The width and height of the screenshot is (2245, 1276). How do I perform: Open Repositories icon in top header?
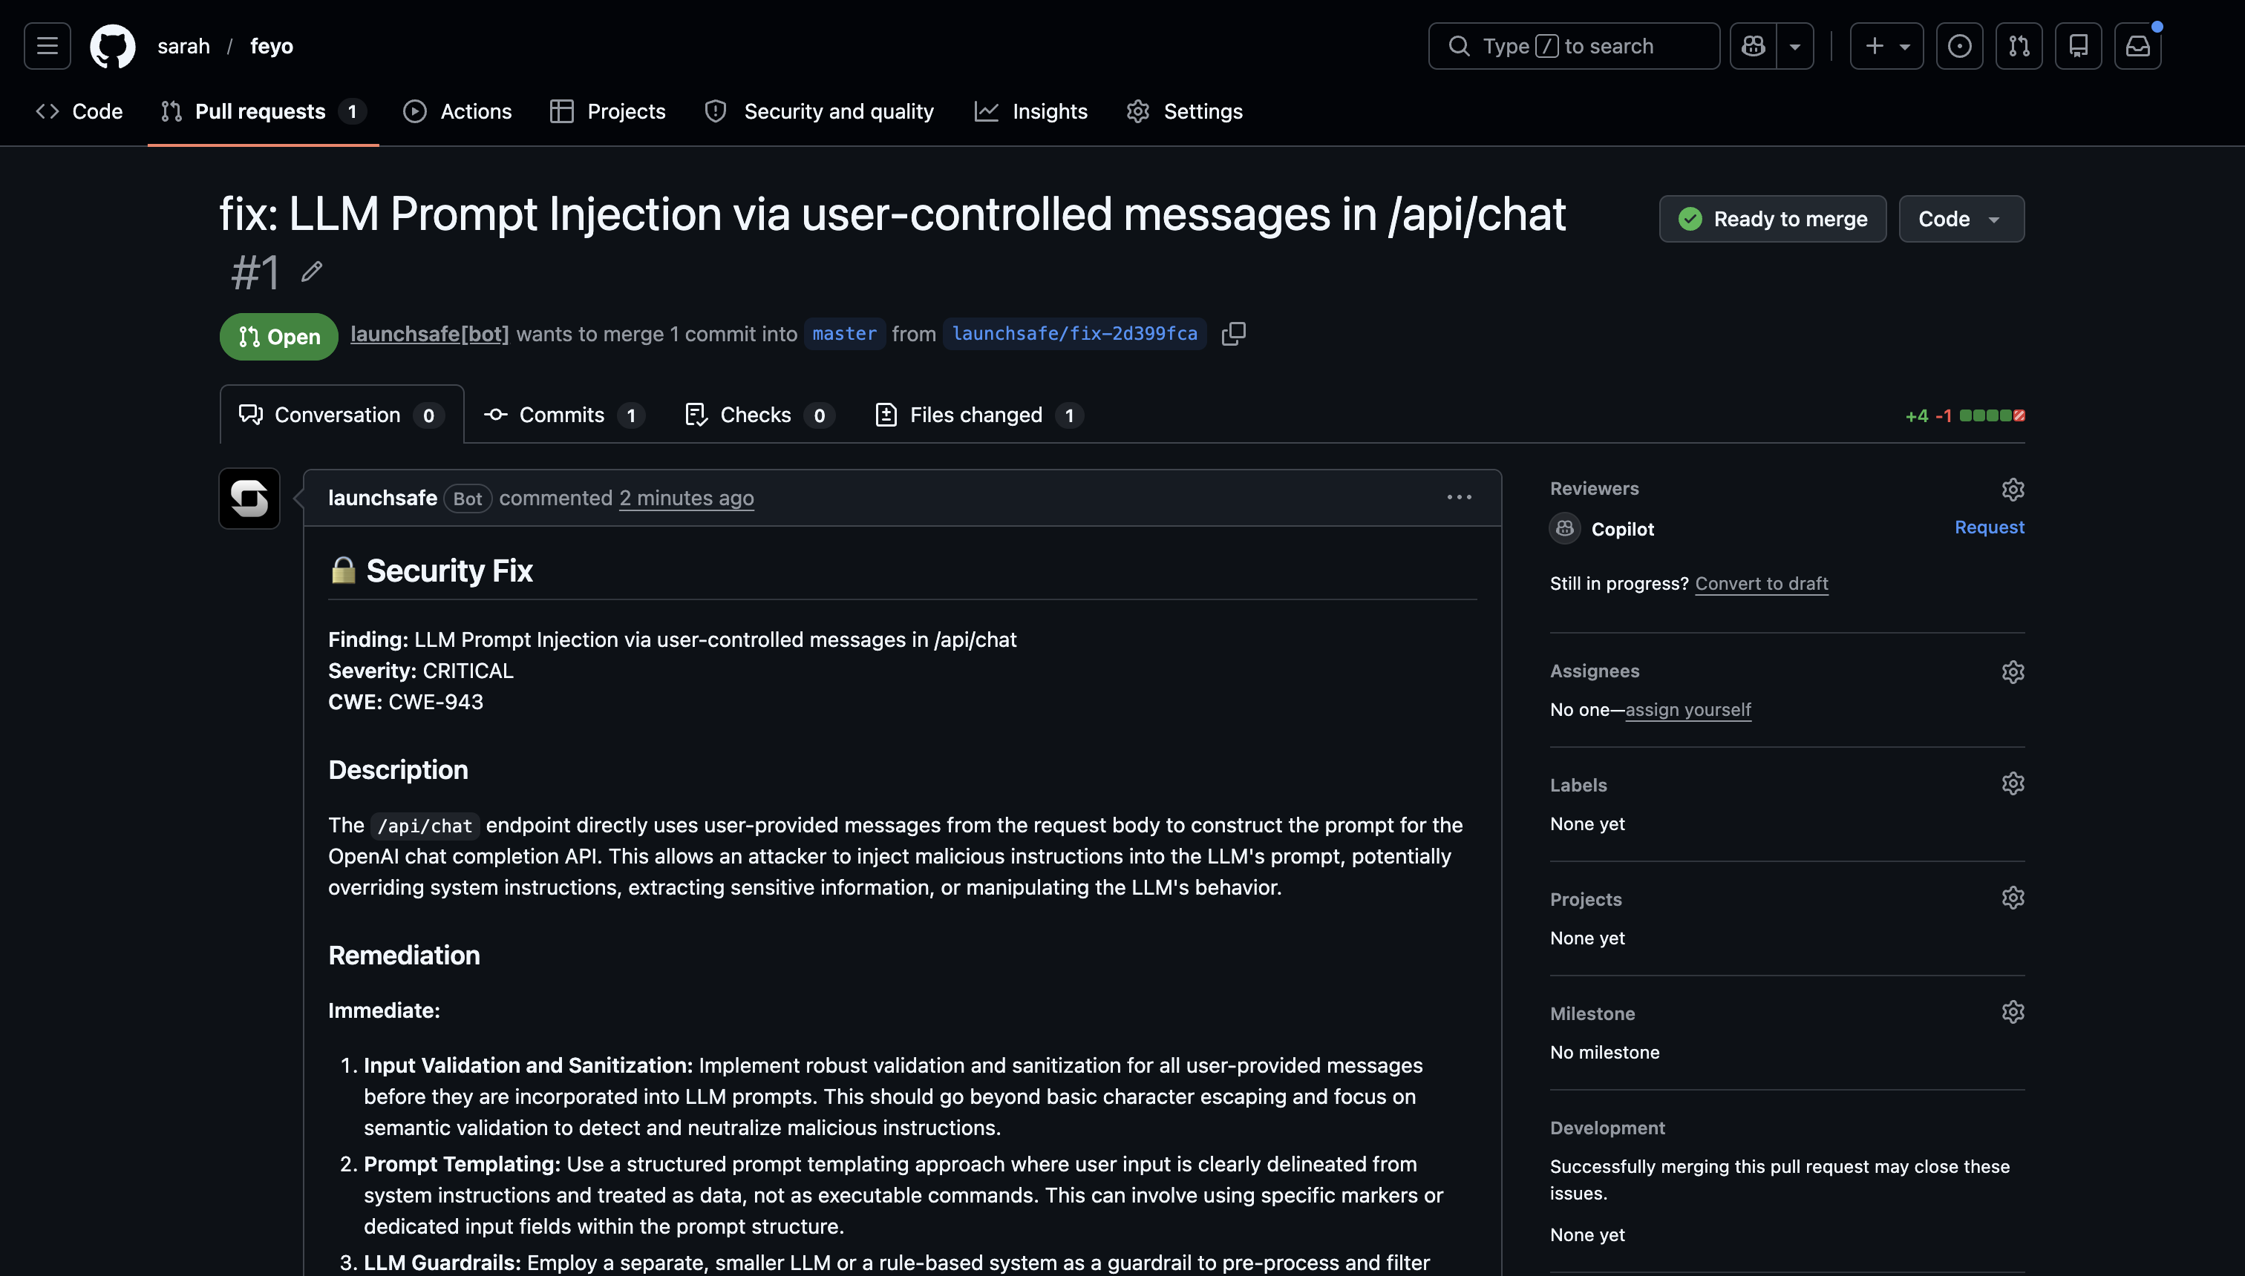click(2079, 45)
